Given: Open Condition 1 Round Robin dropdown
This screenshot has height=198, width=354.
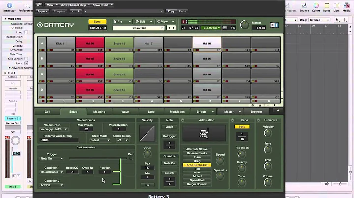Looking at the screenshot, I should pyautogui.click(x=52, y=172).
